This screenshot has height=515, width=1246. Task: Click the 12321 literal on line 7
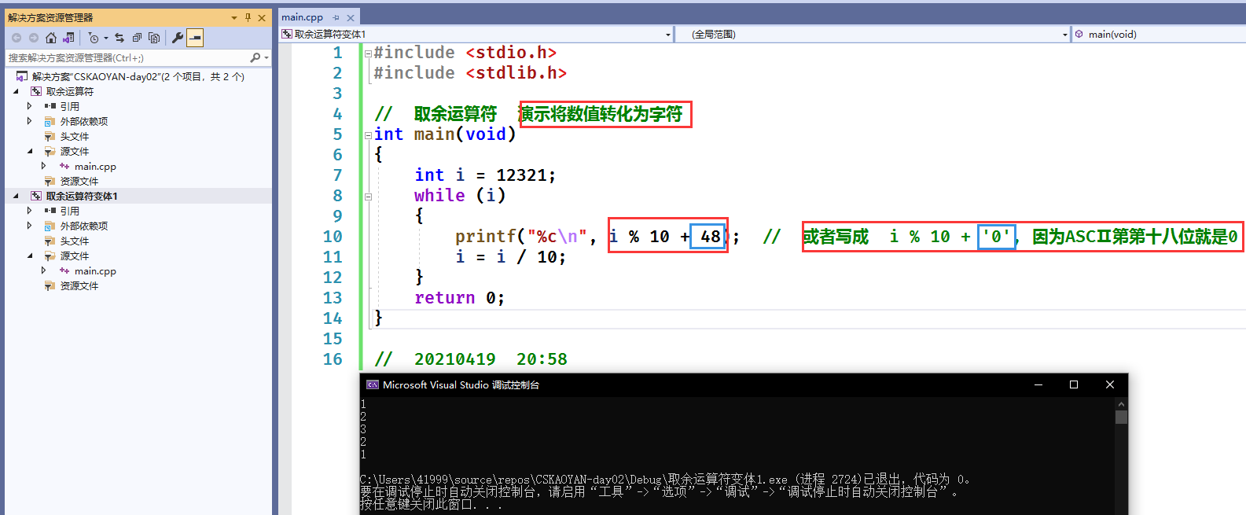coord(521,175)
